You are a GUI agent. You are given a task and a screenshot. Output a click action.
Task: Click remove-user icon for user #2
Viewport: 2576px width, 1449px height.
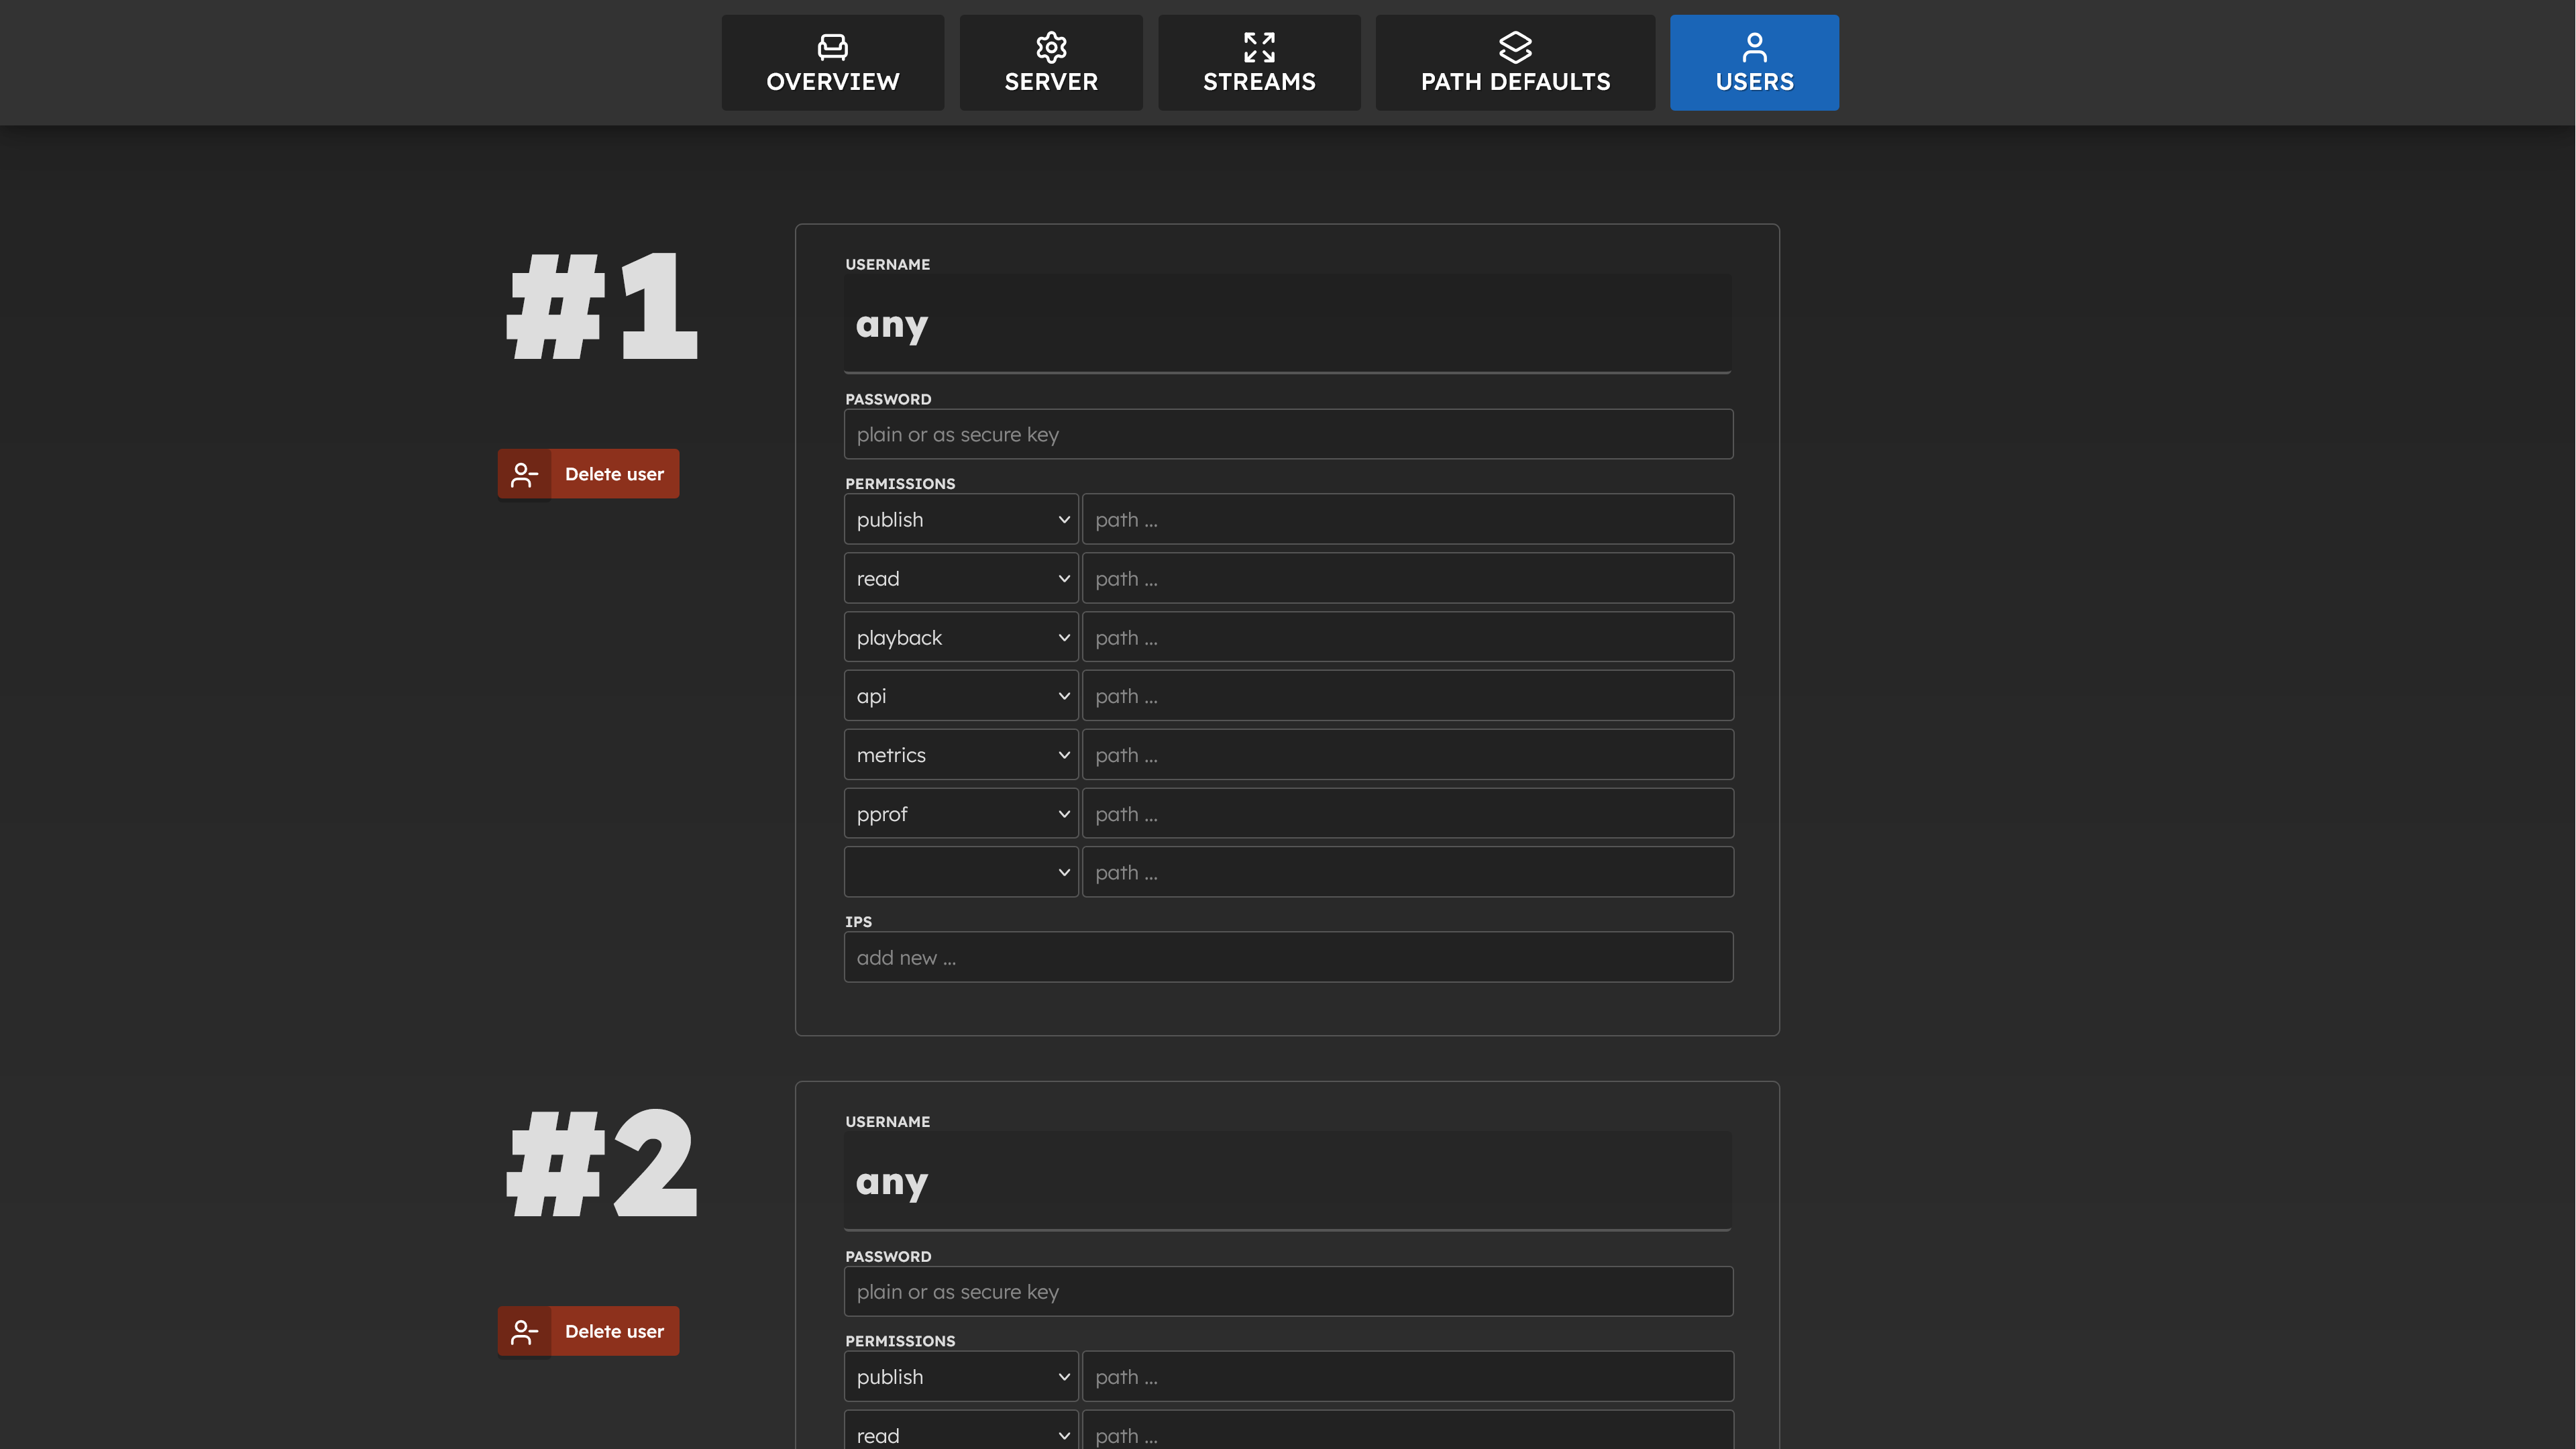[524, 1331]
